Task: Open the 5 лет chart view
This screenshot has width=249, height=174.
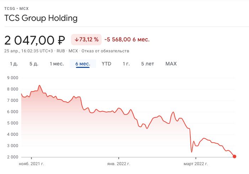Action: pos(147,64)
